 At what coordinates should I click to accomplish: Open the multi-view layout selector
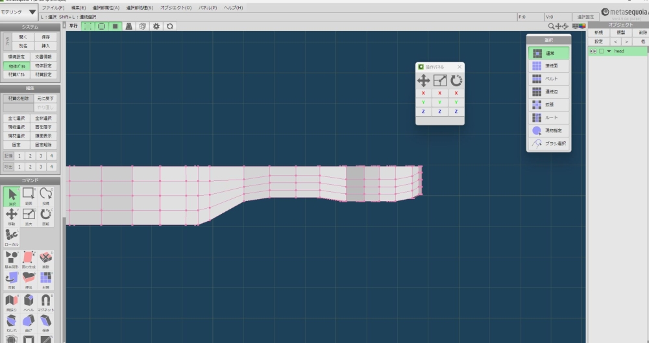click(575, 26)
